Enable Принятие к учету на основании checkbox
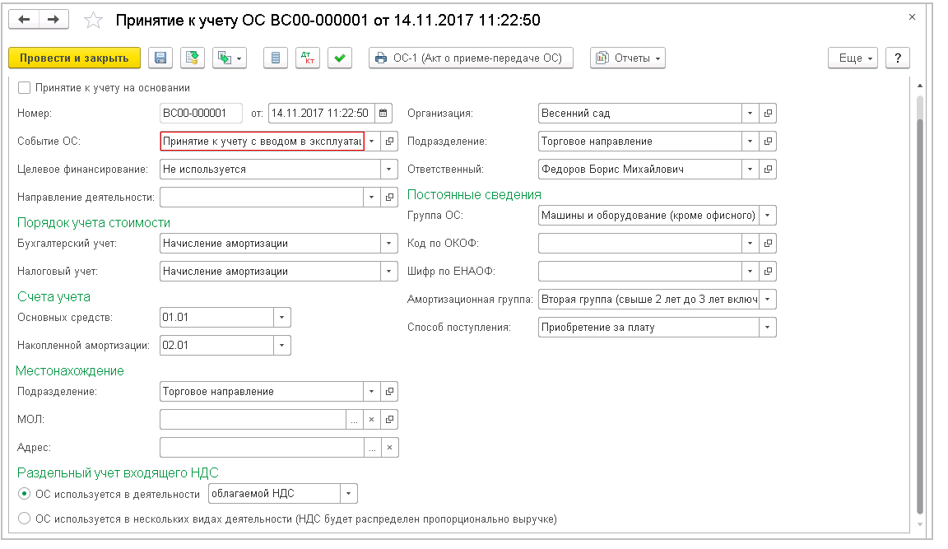The height and width of the screenshot is (549, 948). (24, 88)
